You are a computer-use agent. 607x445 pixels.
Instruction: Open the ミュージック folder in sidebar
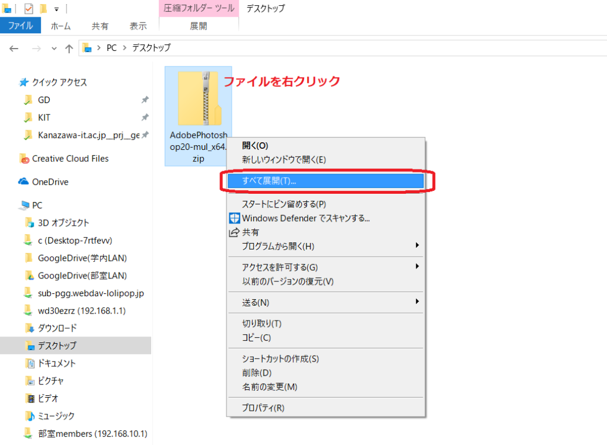click(56, 416)
